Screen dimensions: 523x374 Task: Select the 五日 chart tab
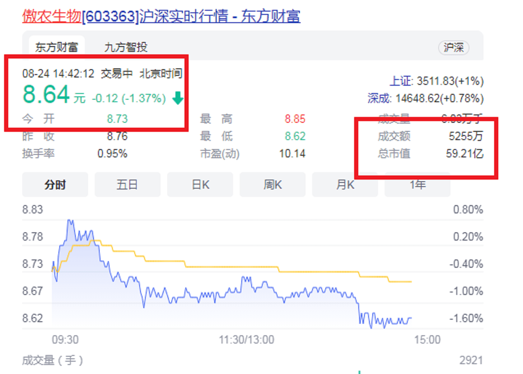(x=128, y=185)
